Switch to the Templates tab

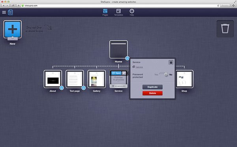(118, 12)
